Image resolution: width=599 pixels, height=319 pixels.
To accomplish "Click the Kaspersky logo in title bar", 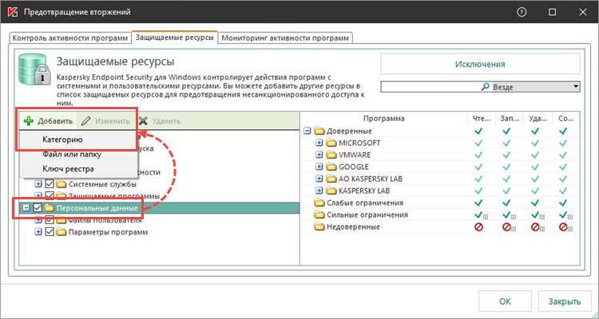I will point(13,12).
